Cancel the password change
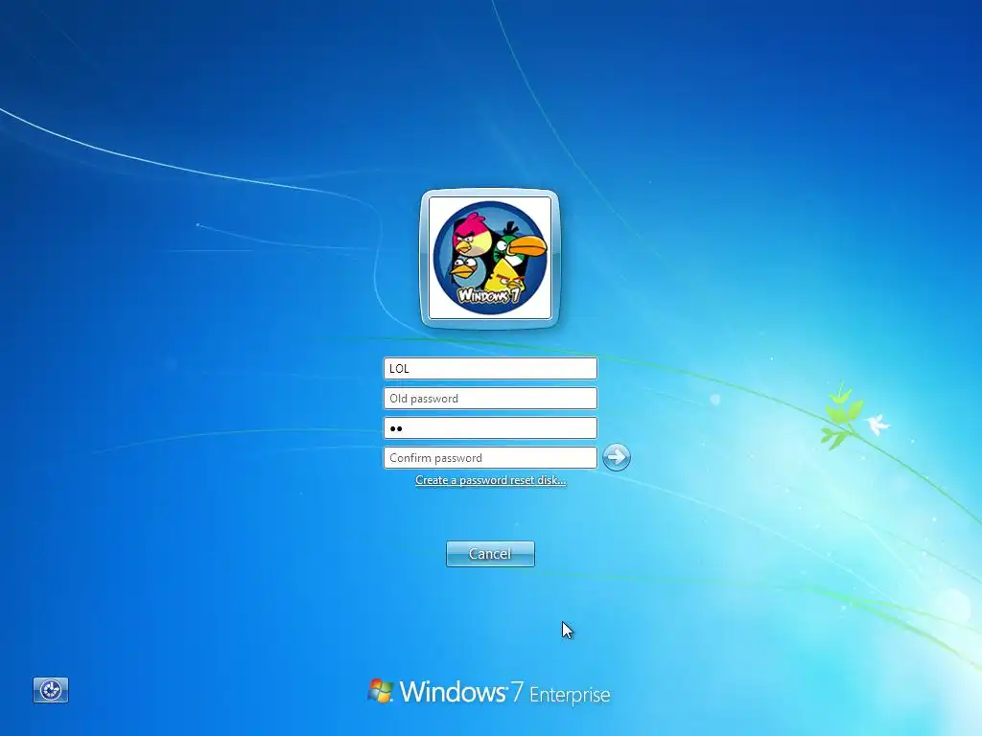 [490, 554]
